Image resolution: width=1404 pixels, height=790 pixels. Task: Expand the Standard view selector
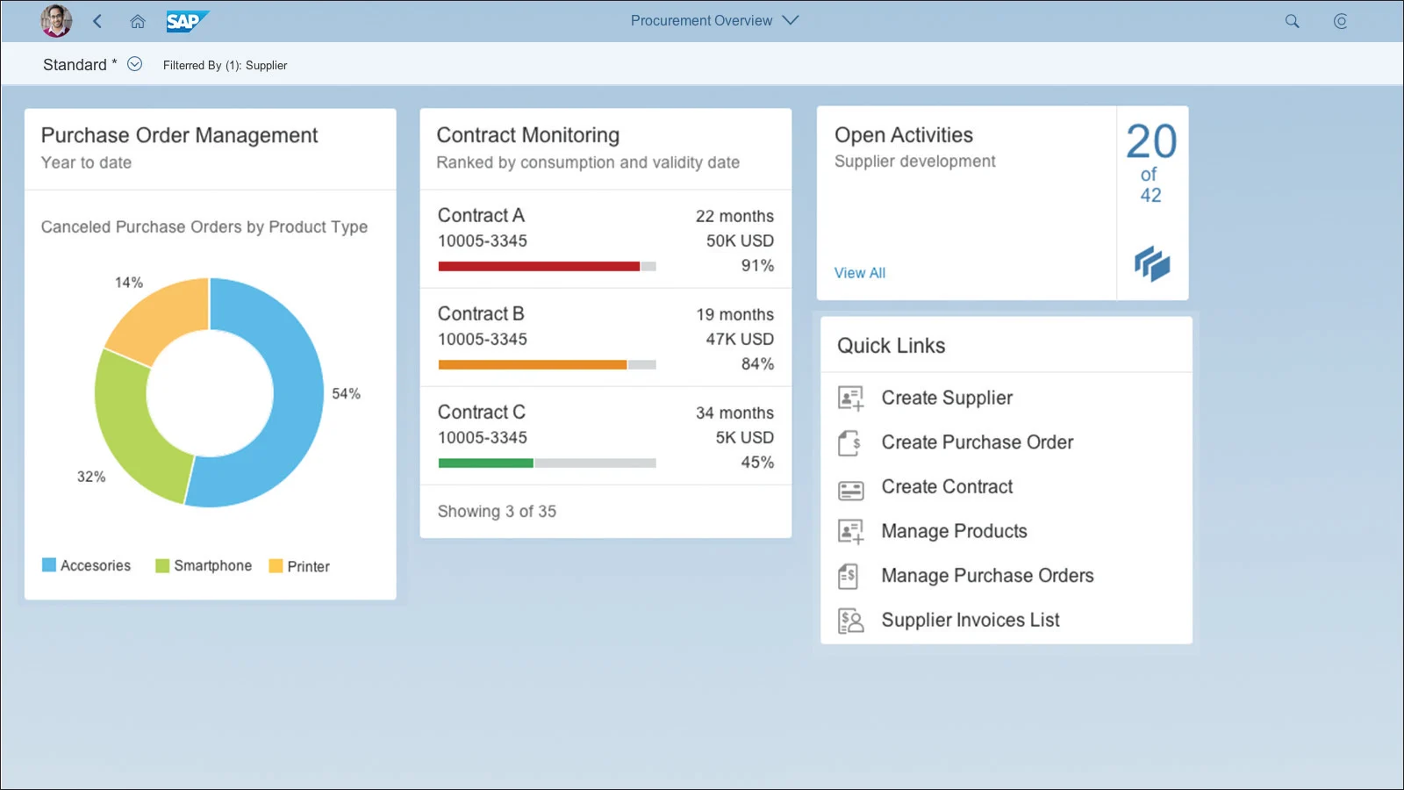(134, 63)
